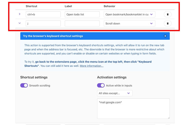This screenshot has height=125, width=188.
Task: Click the 'Shortcut' column header
Action: click(x=31, y=6)
